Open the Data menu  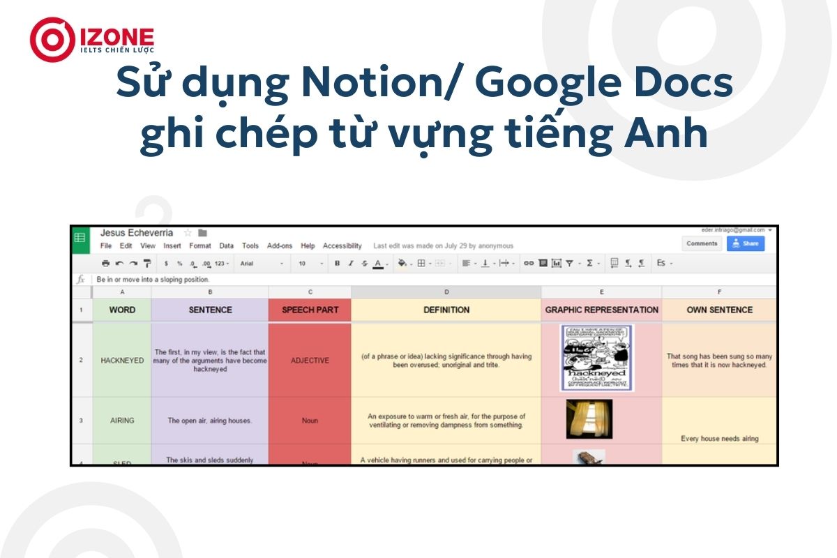click(x=227, y=246)
